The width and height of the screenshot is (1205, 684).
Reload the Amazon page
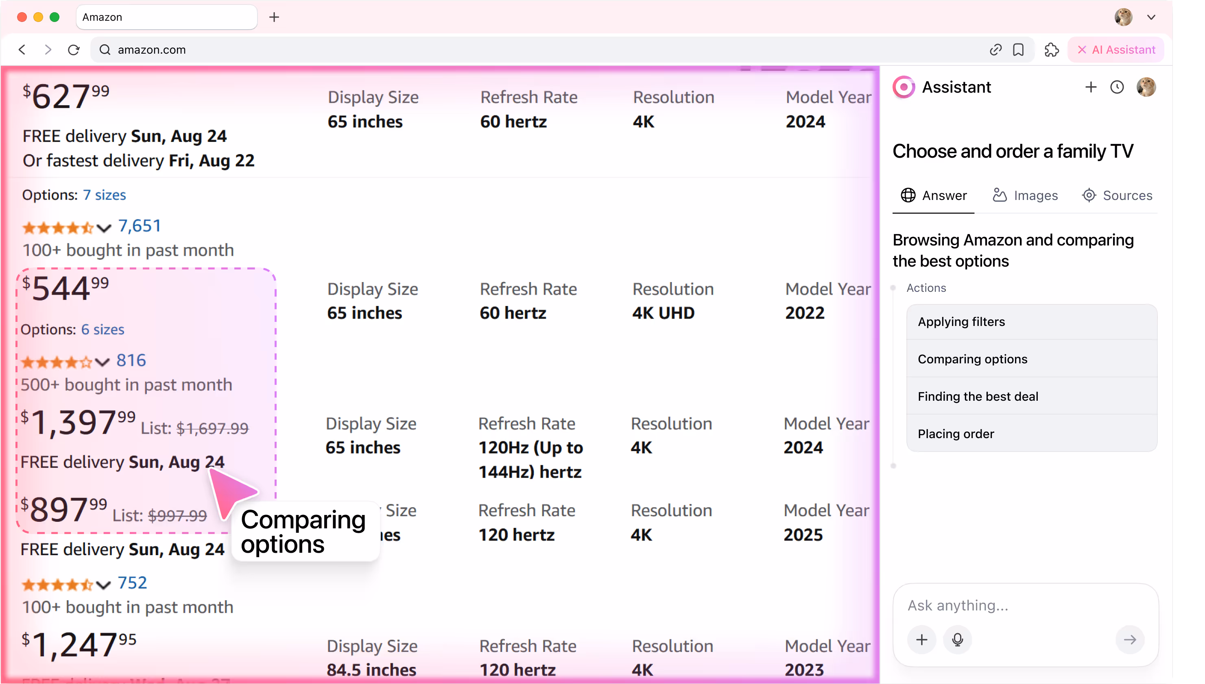[x=74, y=49]
